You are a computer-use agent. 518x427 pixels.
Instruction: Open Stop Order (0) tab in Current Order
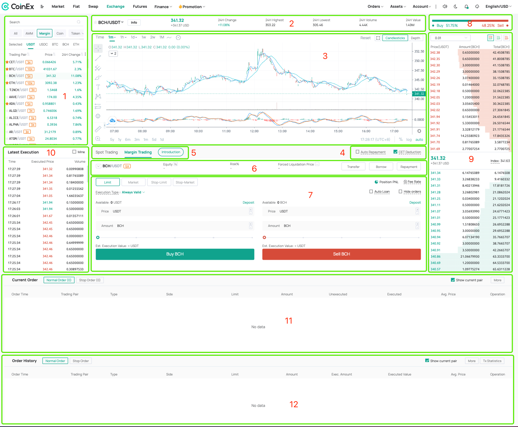click(90, 280)
